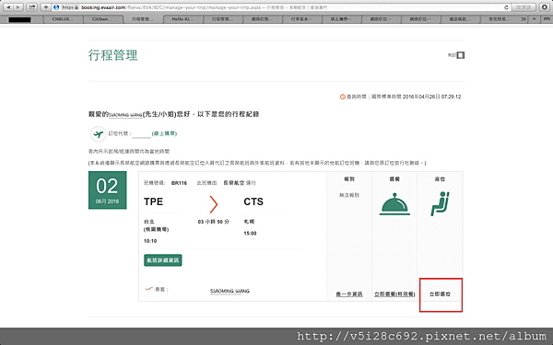Open a new tab with plus button
553x345 pixels.
(534, 19)
